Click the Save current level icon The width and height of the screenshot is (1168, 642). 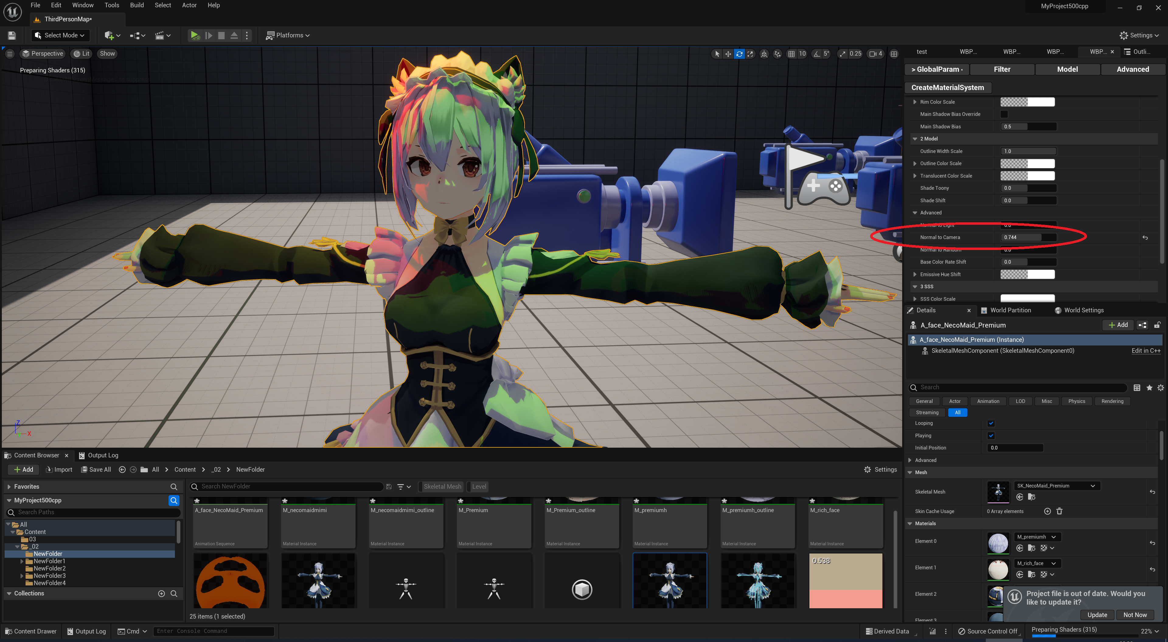[x=12, y=35]
